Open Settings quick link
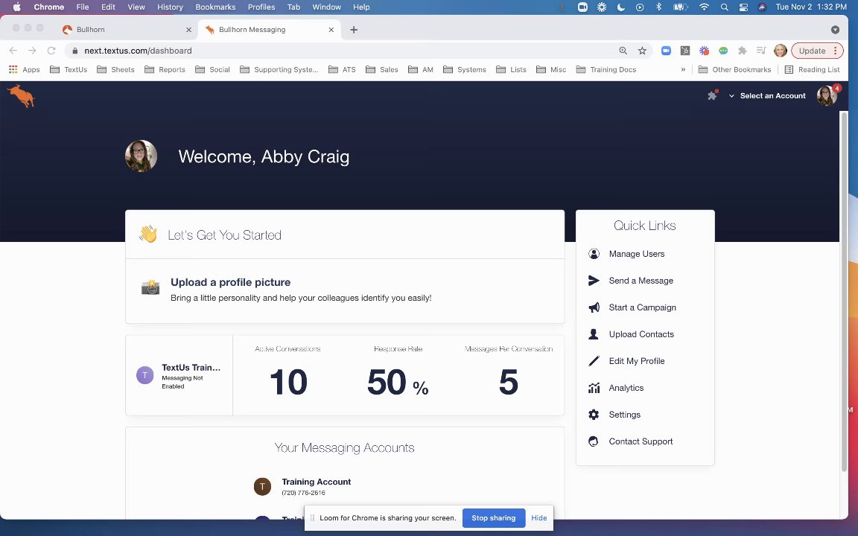858x536 pixels. (x=624, y=415)
